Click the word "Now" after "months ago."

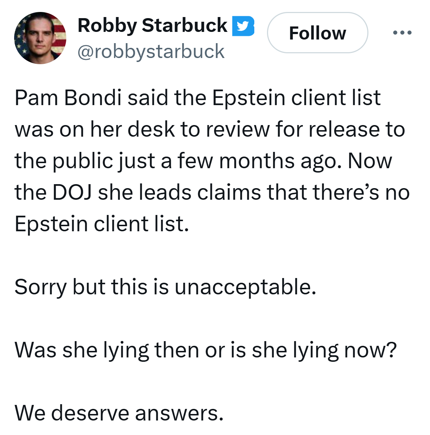coord(370,161)
